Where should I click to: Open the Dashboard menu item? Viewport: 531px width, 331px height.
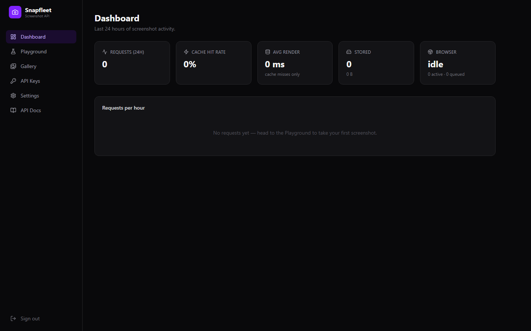[41, 37]
